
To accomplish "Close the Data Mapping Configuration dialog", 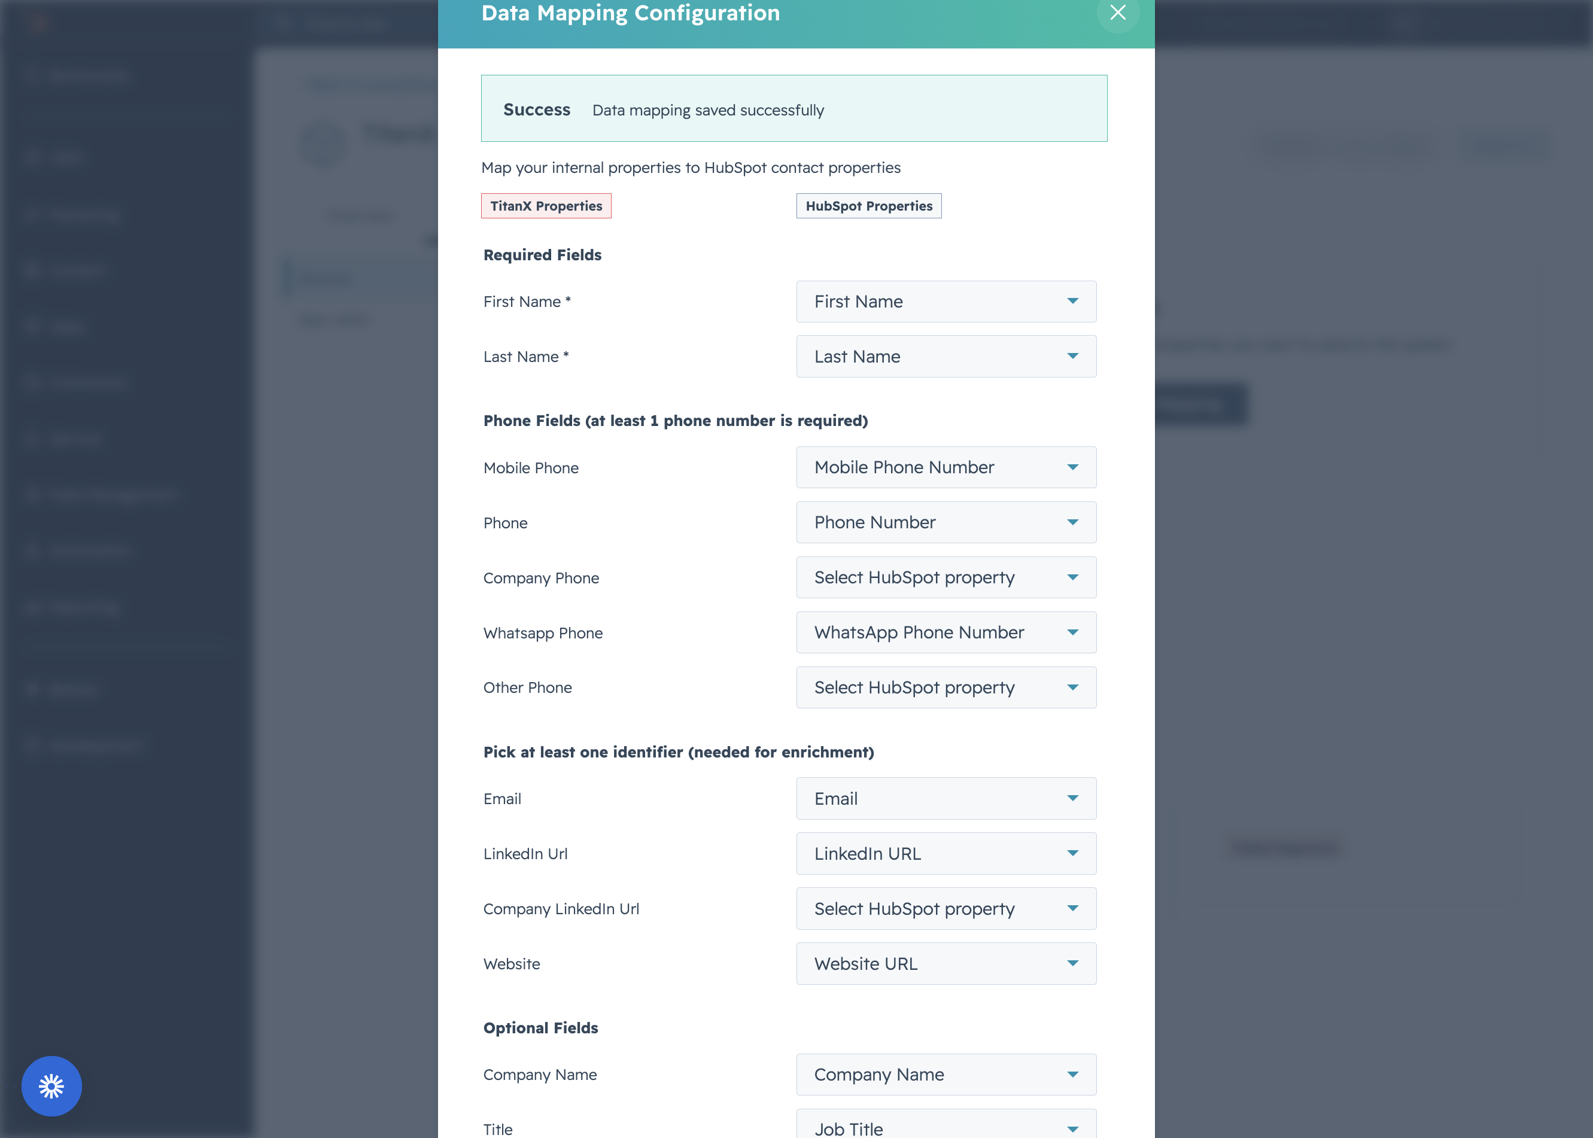I will [x=1118, y=12].
